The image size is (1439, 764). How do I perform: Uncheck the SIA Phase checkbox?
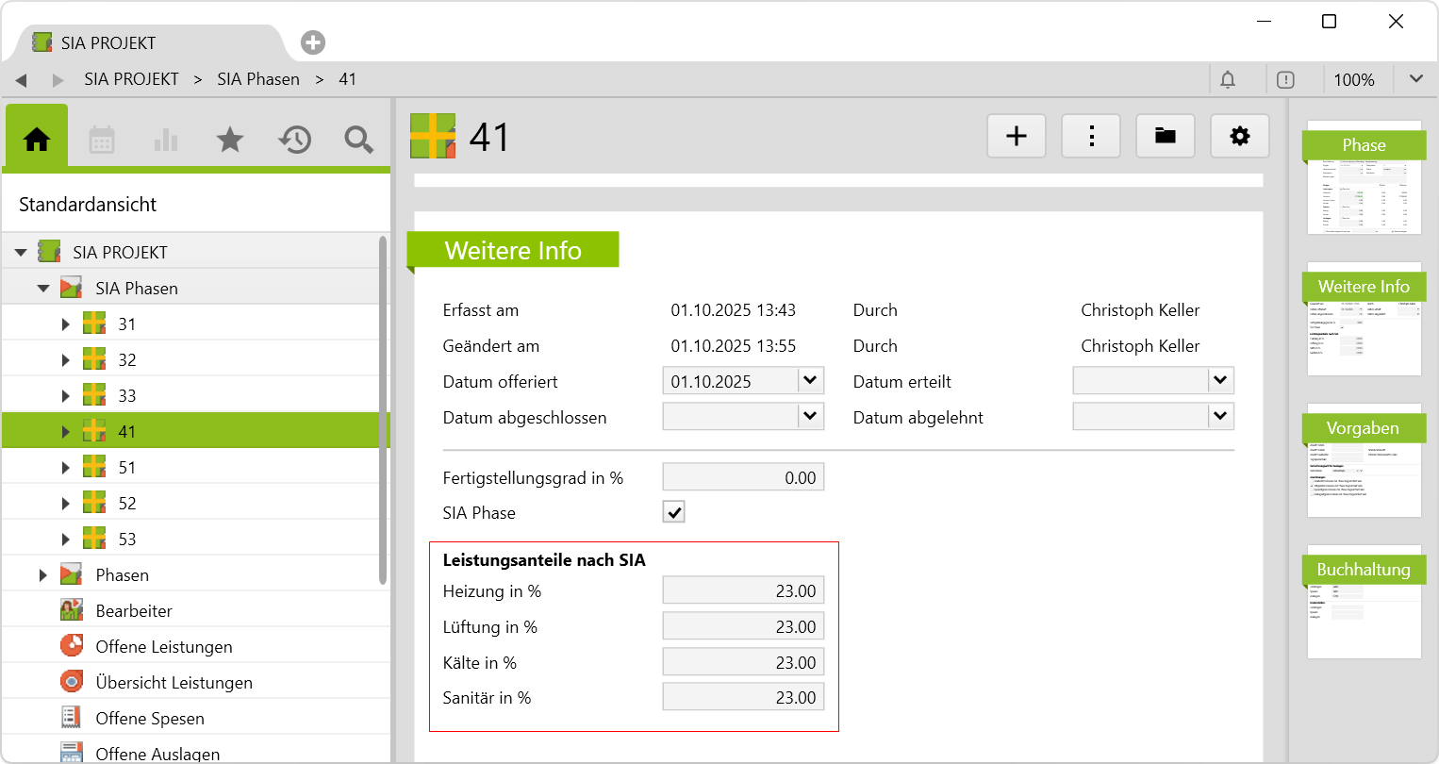coord(673,512)
